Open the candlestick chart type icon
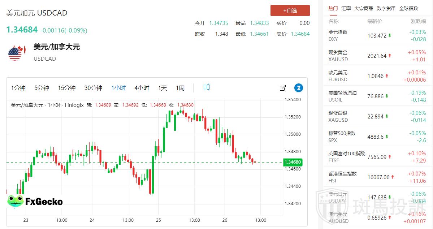The width and height of the screenshot is (433, 229). pyautogui.click(x=207, y=87)
